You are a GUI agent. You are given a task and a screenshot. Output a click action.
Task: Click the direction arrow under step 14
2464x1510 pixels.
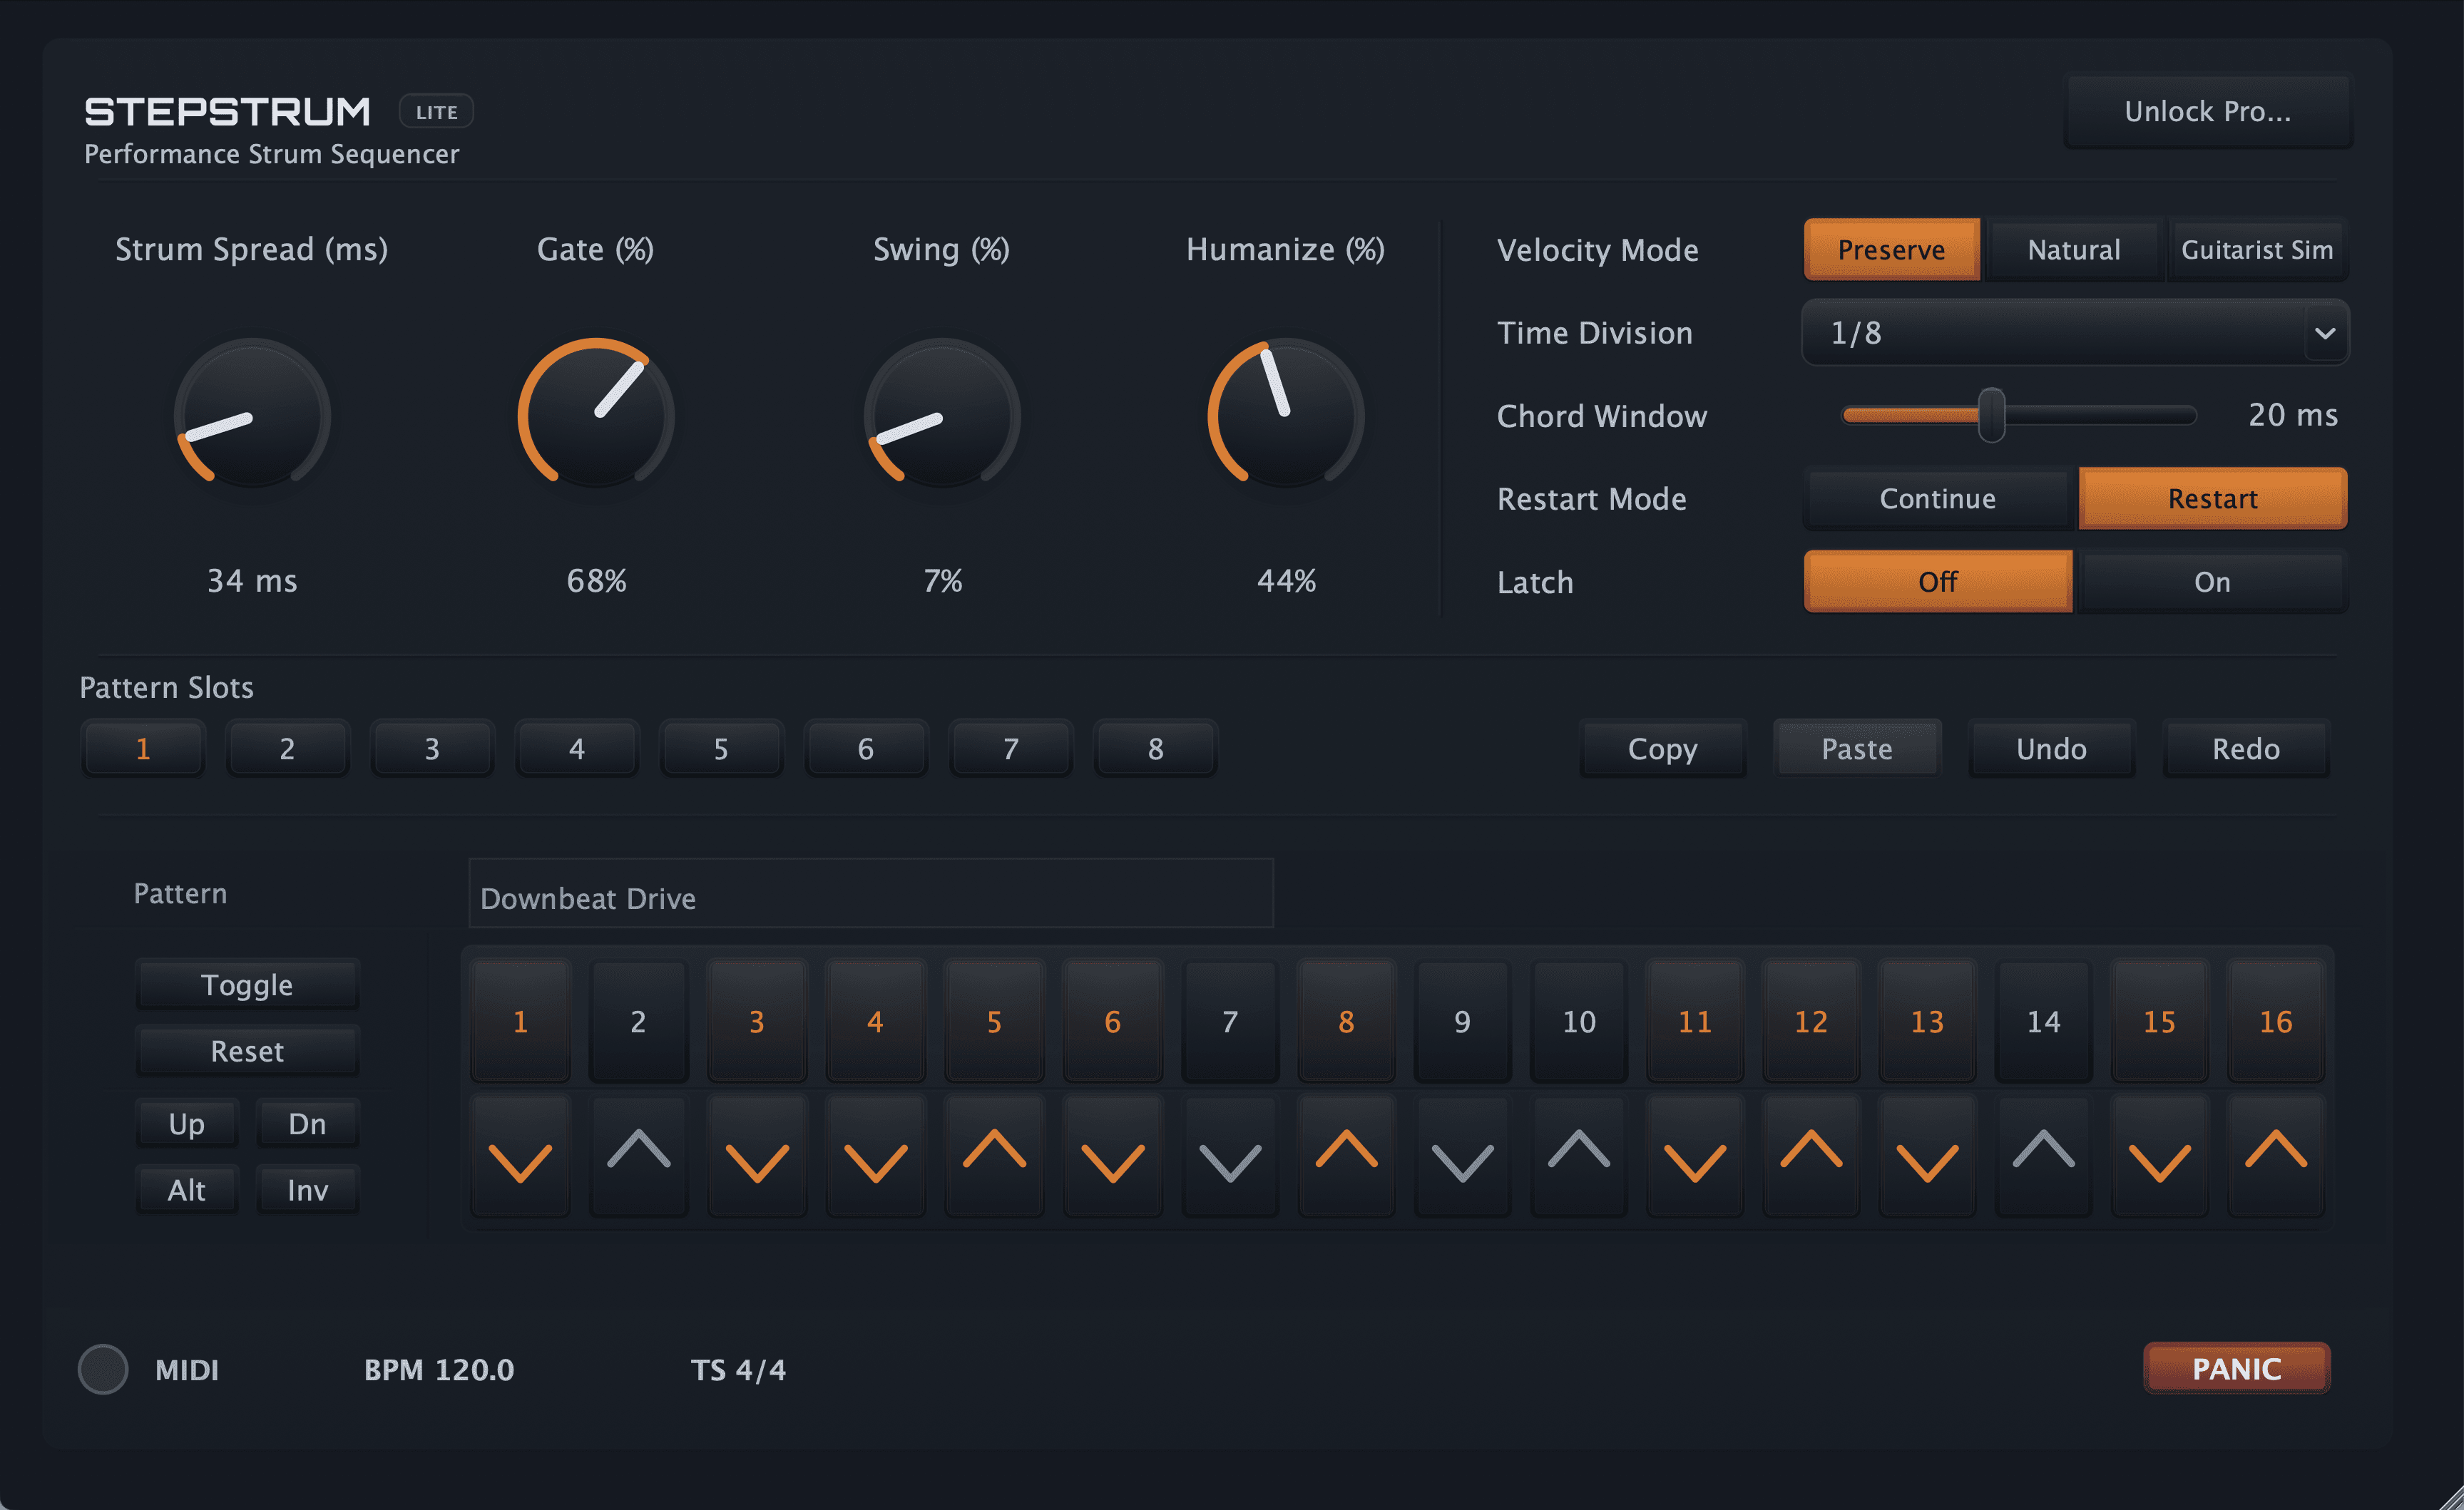click(2043, 1156)
